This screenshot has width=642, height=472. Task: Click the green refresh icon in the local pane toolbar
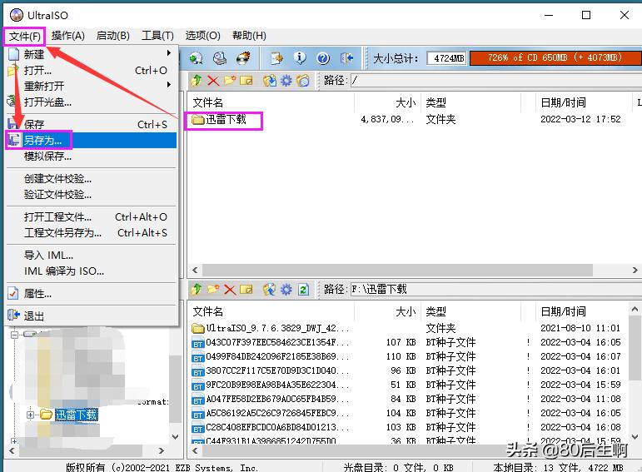coord(303,290)
